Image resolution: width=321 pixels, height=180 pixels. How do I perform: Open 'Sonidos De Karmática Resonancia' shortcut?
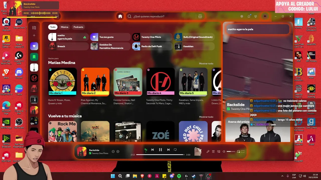[110, 46]
